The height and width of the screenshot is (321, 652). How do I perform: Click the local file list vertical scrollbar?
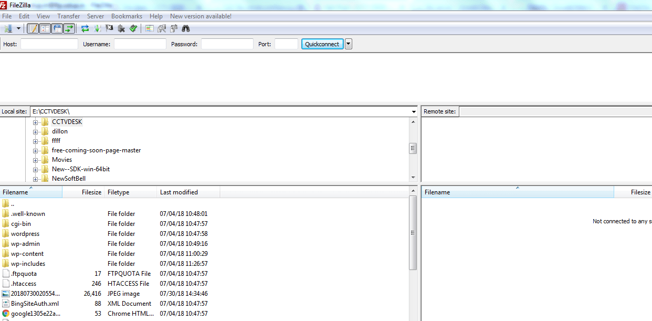point(413,233)
